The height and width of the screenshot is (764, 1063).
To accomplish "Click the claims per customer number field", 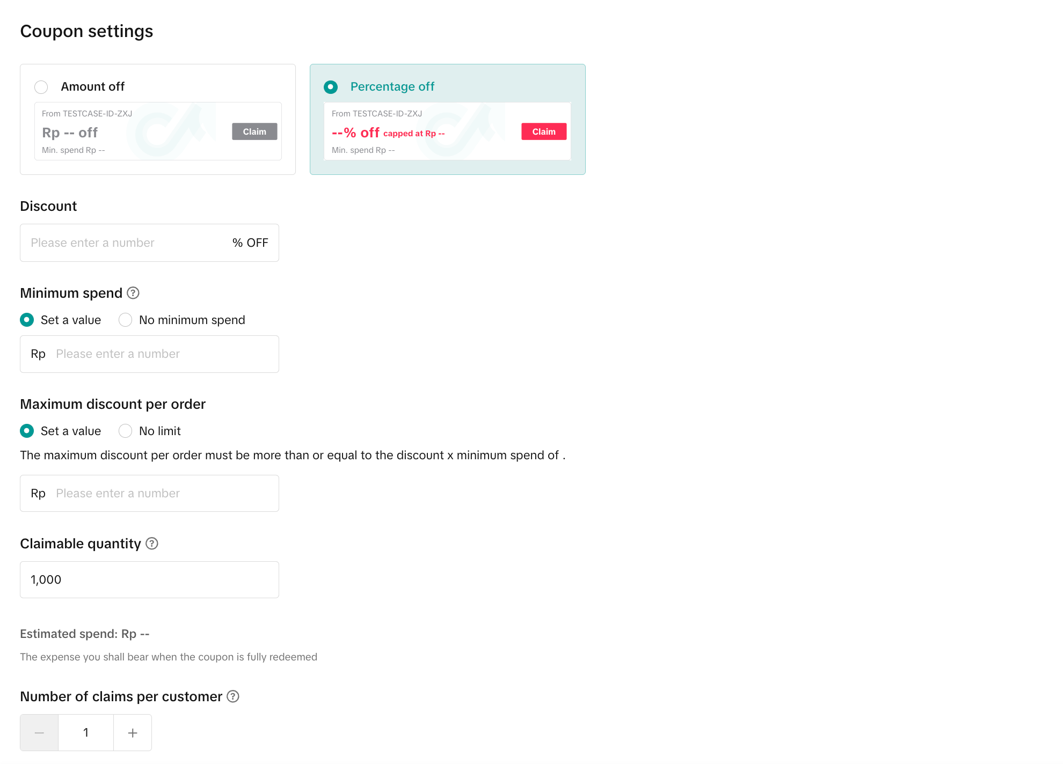I will (86, 733).
